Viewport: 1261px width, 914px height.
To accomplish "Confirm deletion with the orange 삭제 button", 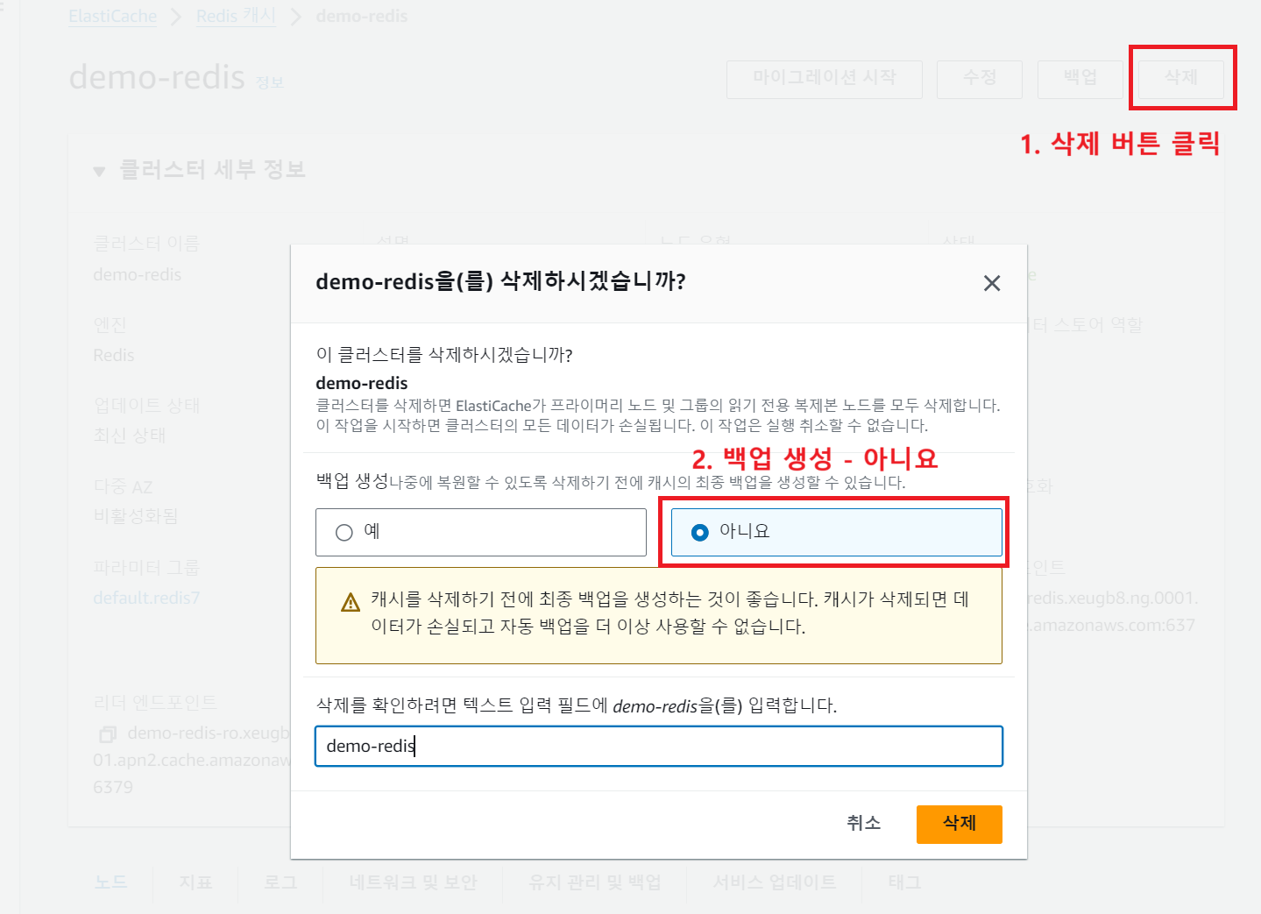I will tap(959, 824).
